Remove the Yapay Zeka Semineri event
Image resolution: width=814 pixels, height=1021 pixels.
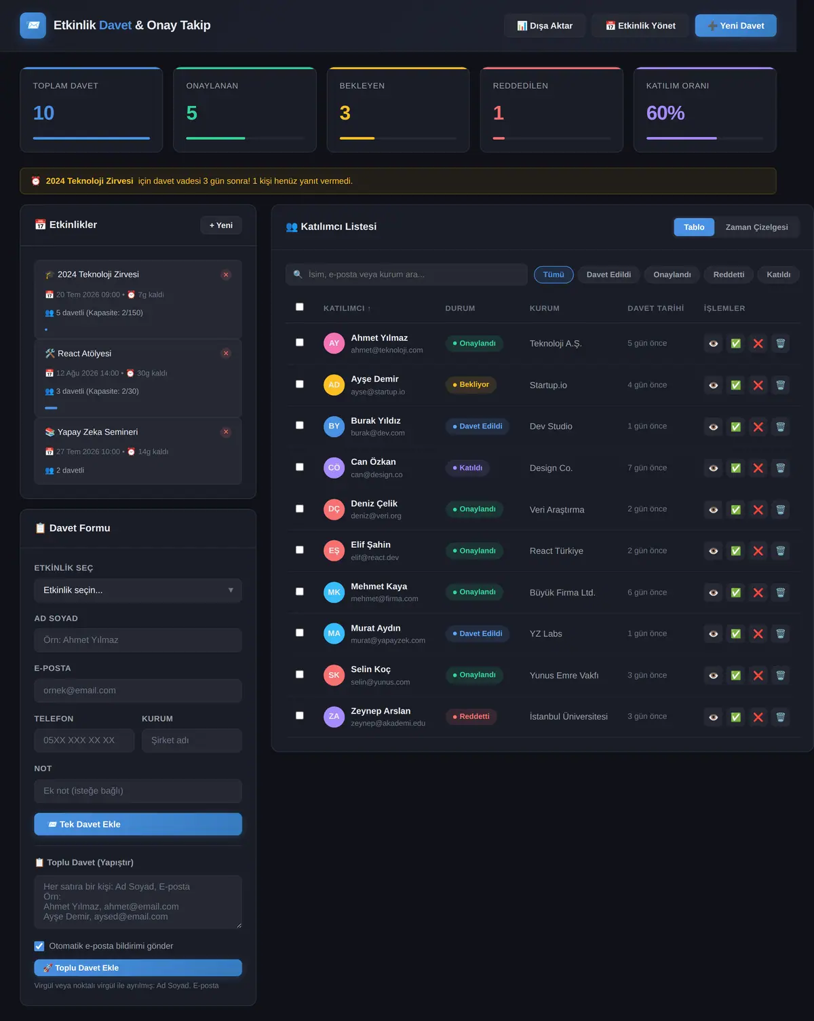[x=227, y=432]
